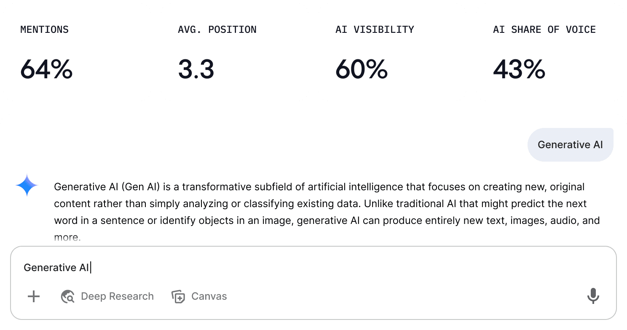Click the user message bubble Generative AI
This screenshot has height=330, width=627.
[570, 145]
